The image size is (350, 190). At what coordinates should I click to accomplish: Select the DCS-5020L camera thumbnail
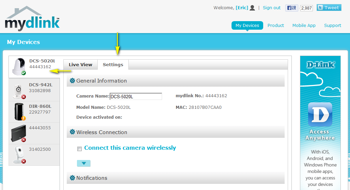19,67
